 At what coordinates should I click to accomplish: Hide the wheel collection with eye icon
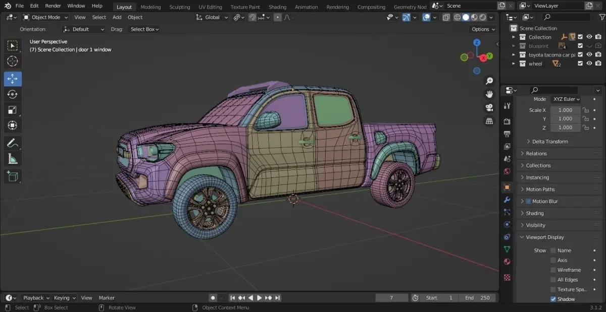point(589,64)
